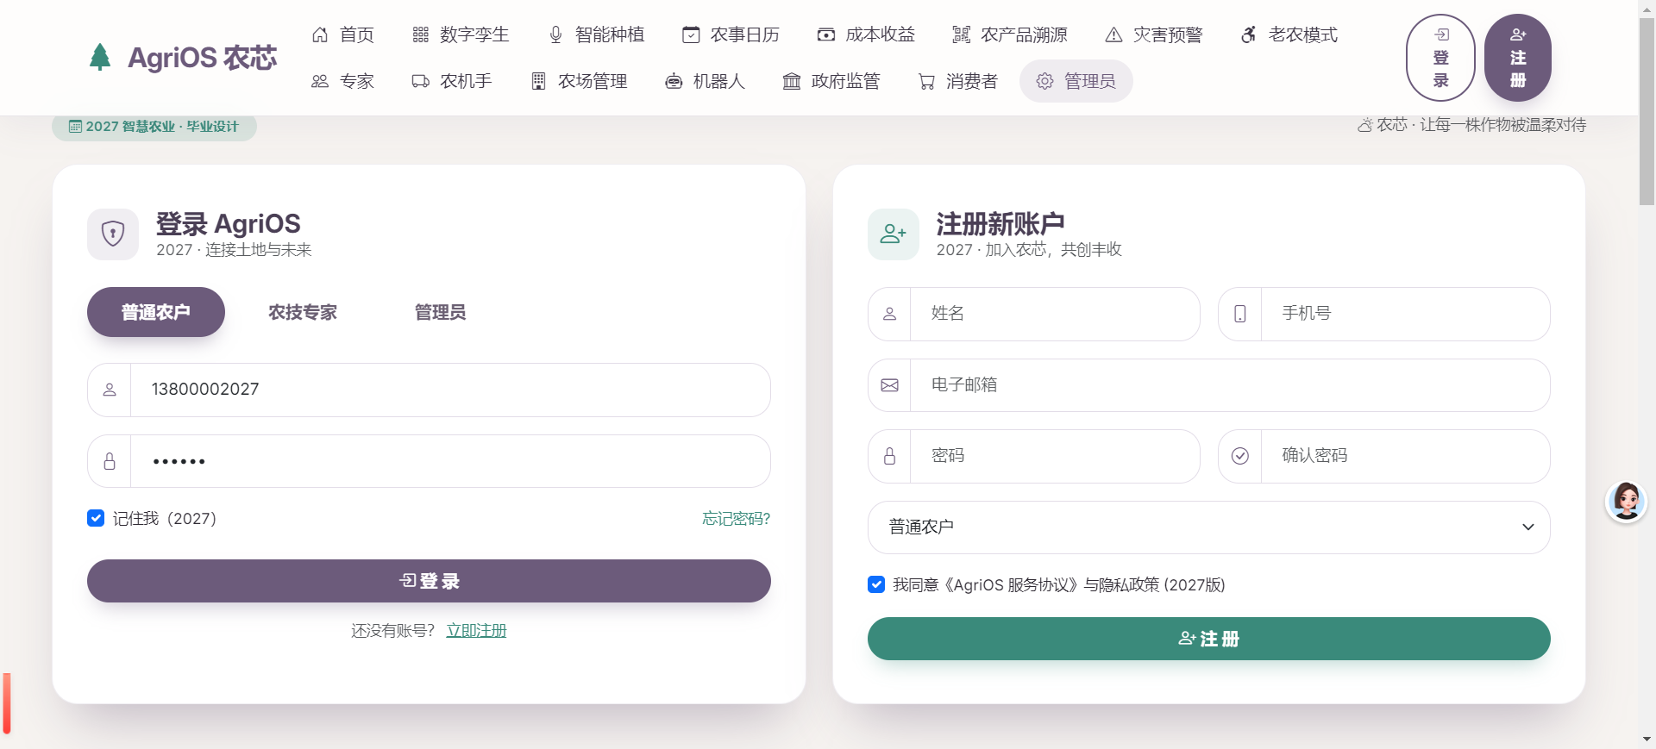The height and width of the screenshot is (749, 1656).
Task: Expand the 普通农户 role dropdown
Action: click(1208, 527)
